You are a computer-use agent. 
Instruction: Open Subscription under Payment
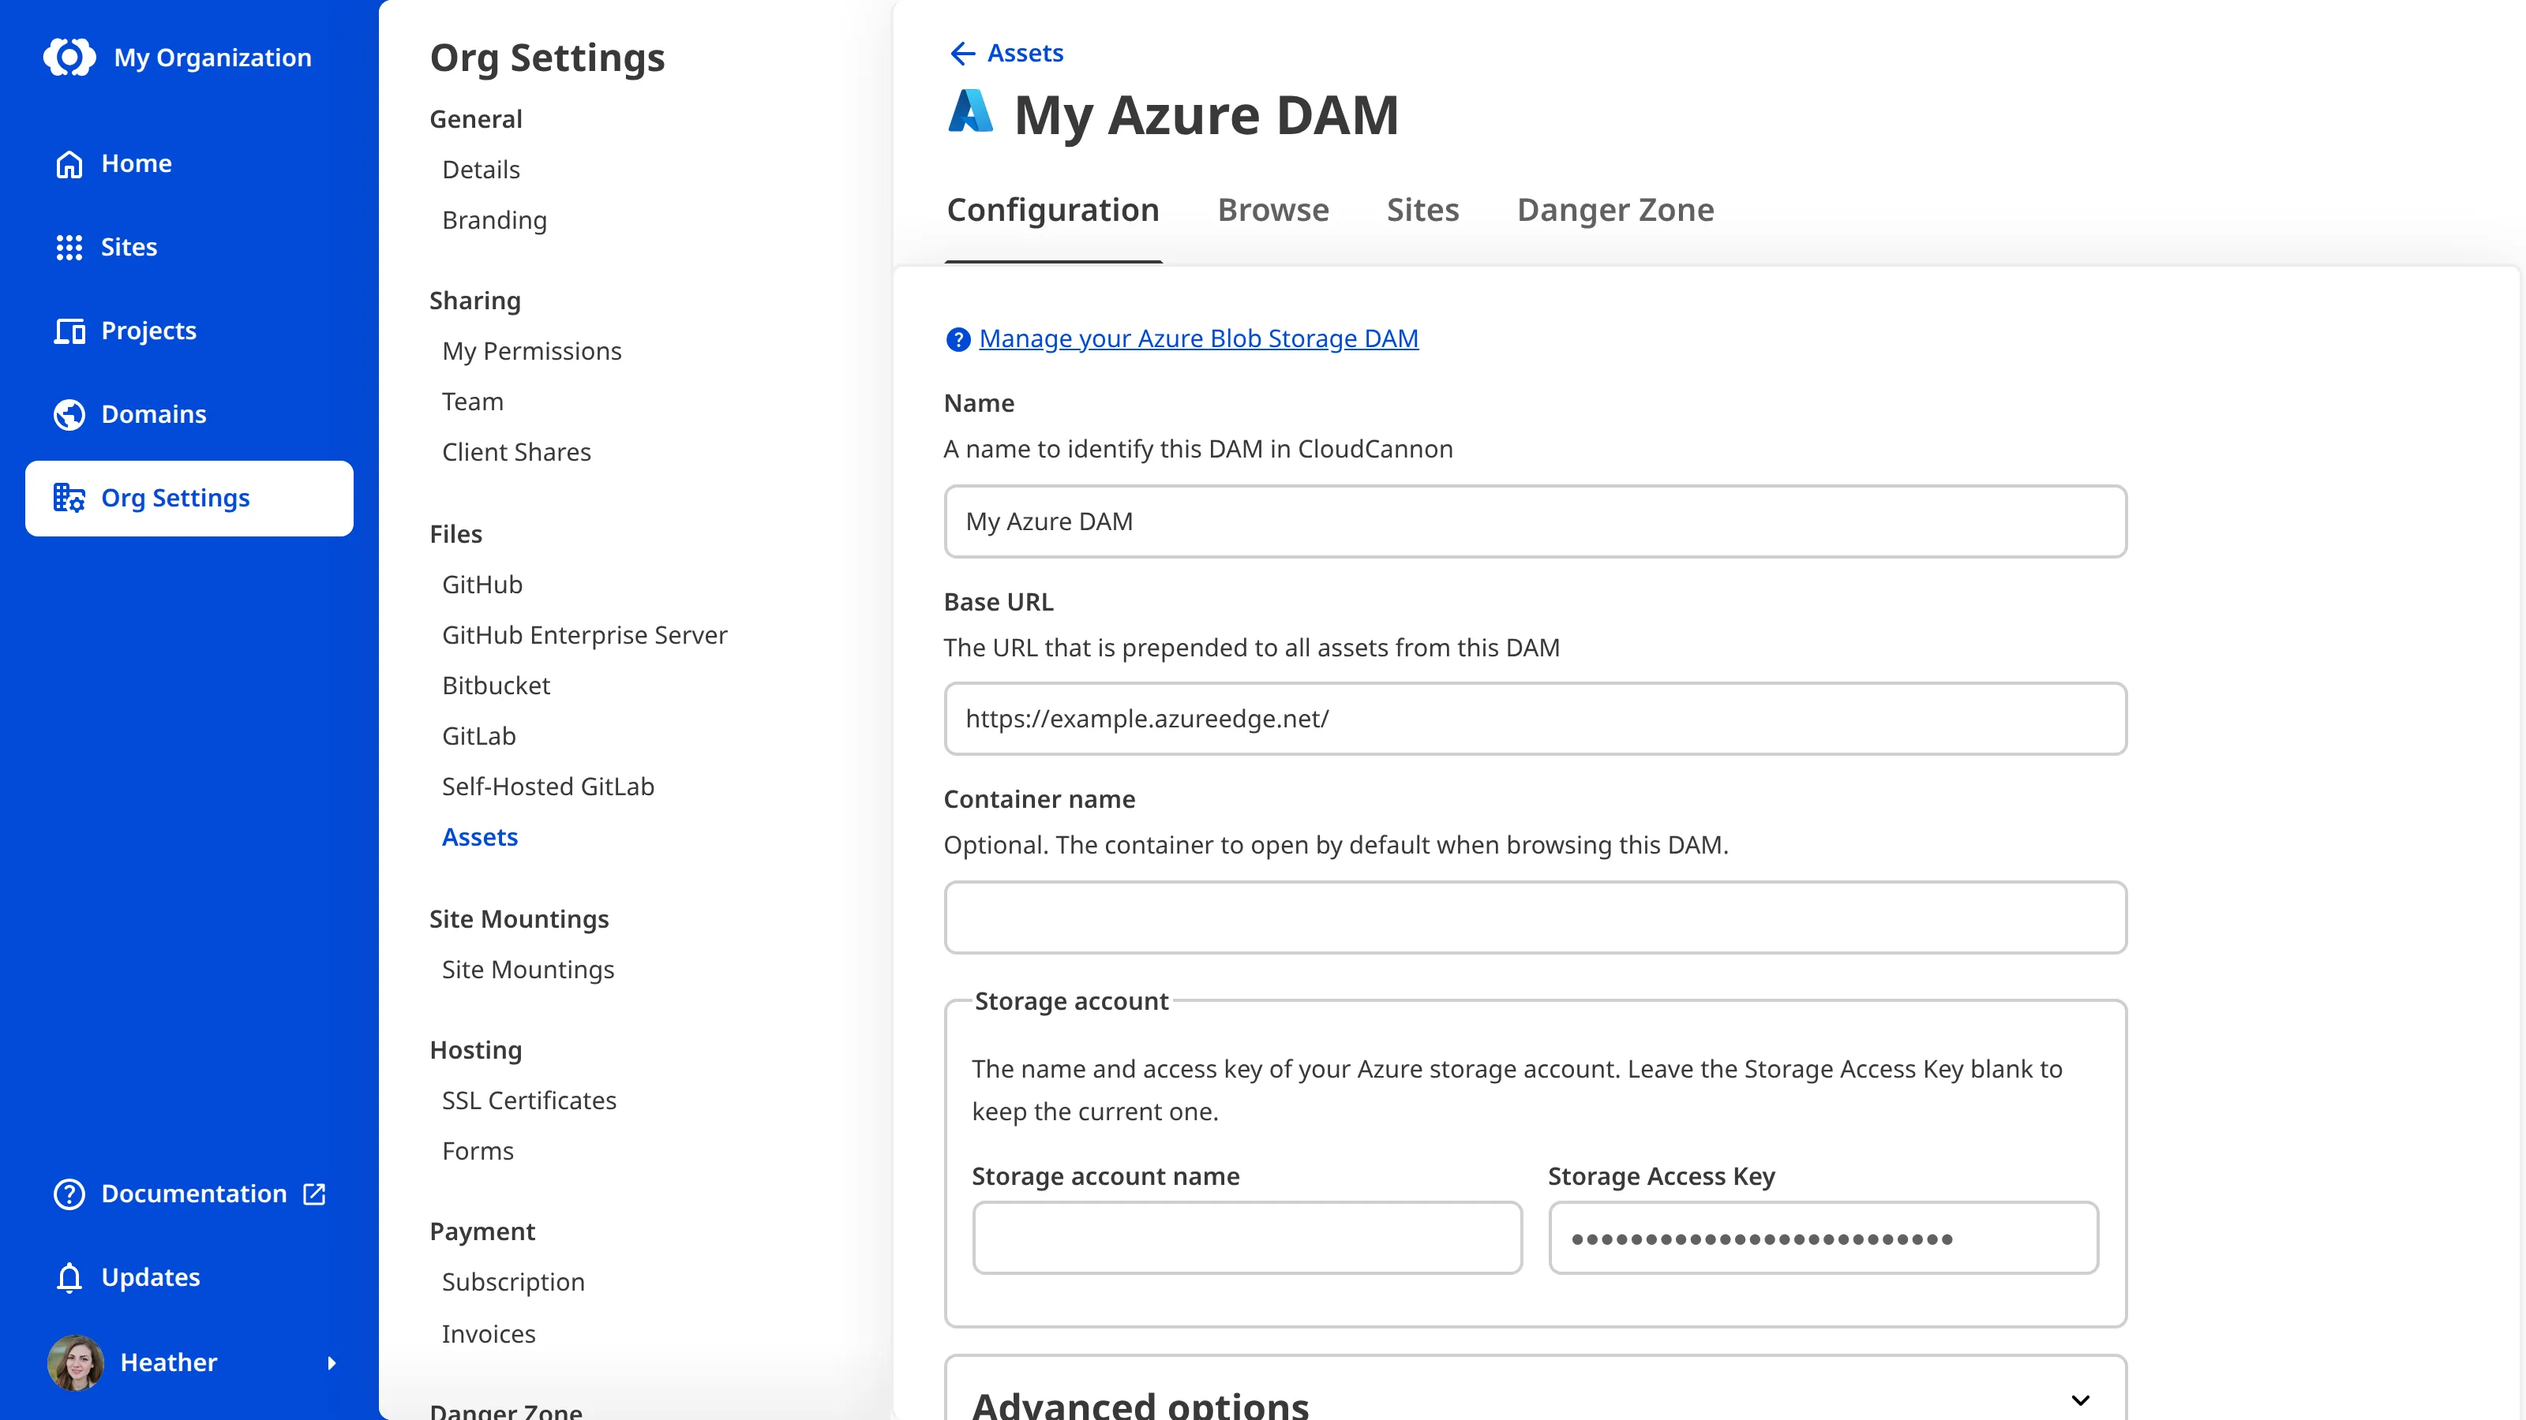tap(513, 1282)
